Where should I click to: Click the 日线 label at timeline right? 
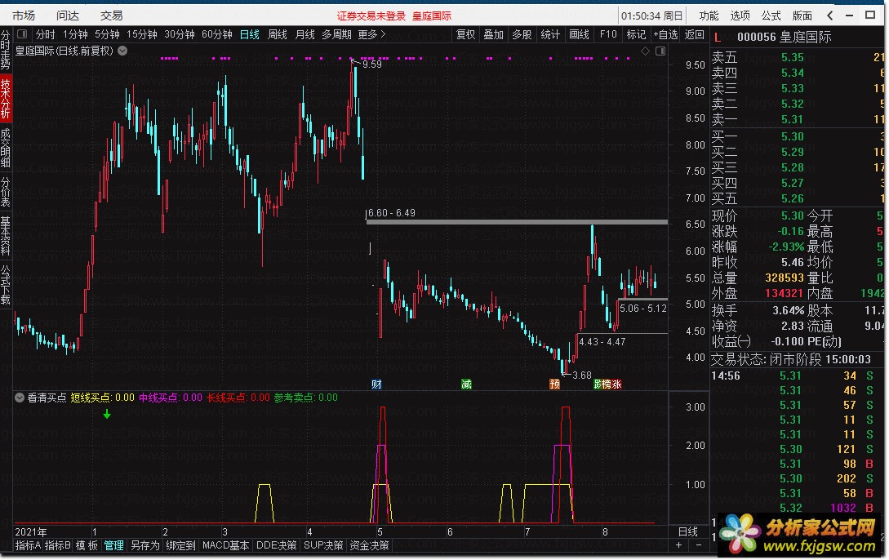pos(687,531)
